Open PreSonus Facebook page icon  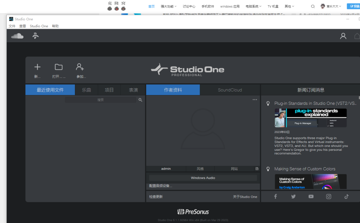[x=276, y=196]
